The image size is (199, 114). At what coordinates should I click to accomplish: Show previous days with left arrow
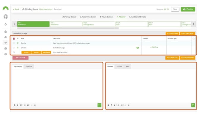coord(14,24)
